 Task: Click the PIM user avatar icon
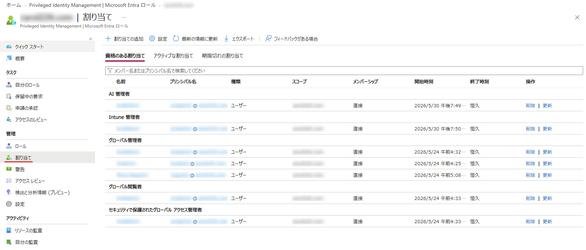point(11,20)
